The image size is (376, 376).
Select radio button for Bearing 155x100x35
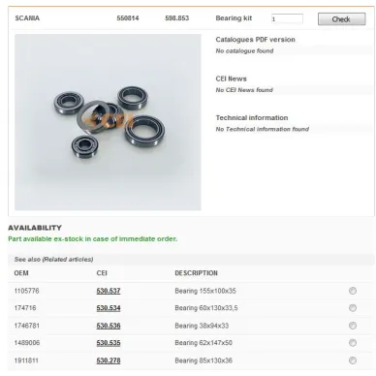[x=353, y=291]
